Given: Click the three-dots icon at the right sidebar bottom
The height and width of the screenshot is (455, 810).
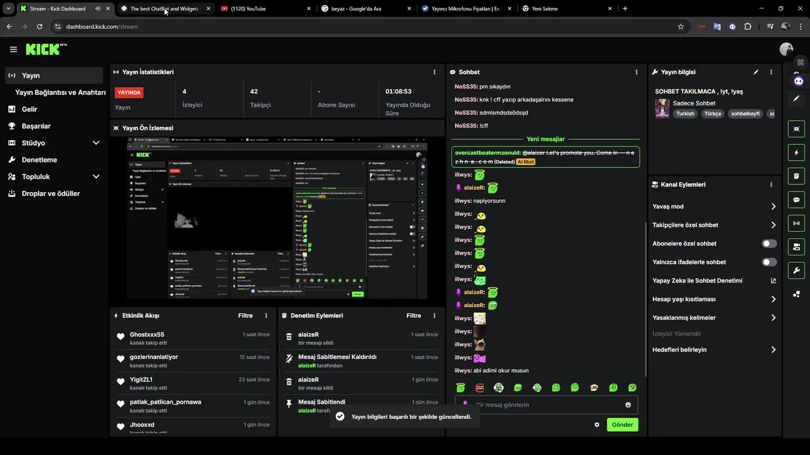Looking at the screenshot, I should click(x=796, y=294).
